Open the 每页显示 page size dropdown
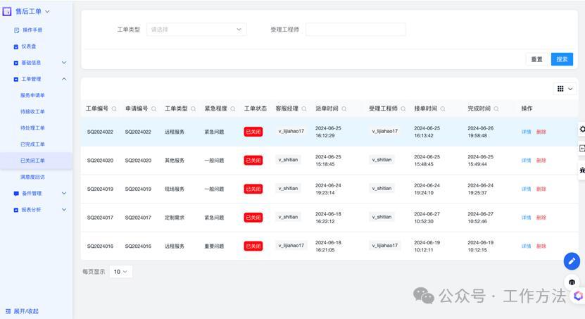Image resolution: width=585 pixels, height=319 pixels. pyautogui.click(x=120, y=271)
